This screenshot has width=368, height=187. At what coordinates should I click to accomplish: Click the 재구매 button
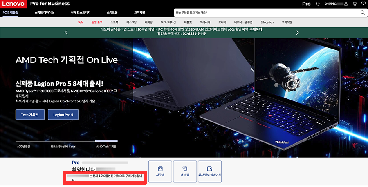160,171
